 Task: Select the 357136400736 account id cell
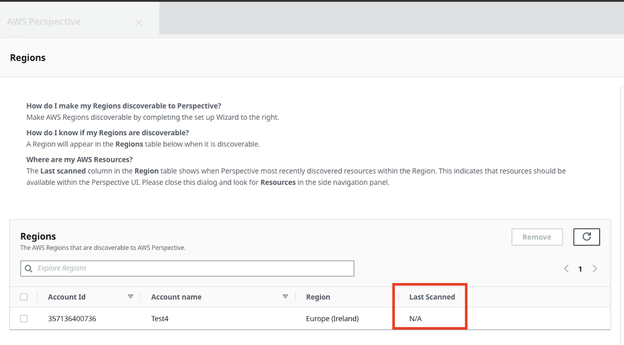tap(72, 318)
